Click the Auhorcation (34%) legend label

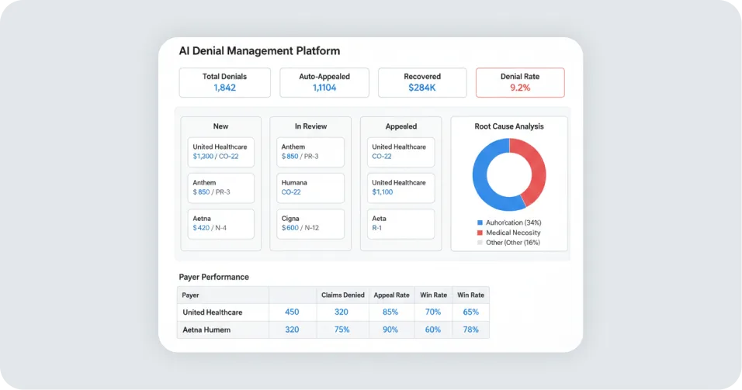[514, 223]
